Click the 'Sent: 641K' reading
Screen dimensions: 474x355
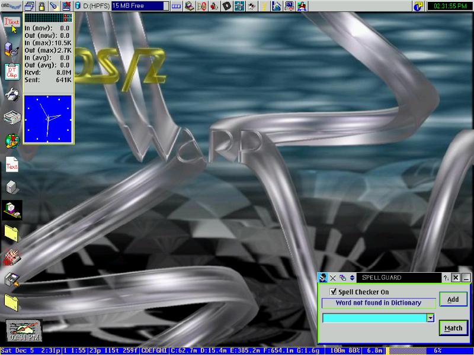[48, 80]
